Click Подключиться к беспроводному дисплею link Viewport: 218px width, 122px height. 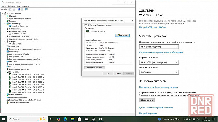tap(158, 87)
